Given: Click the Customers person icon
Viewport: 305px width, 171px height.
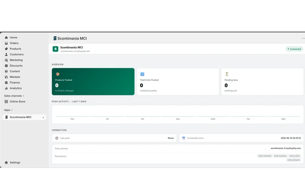Looking at the screenshot, I should (x=6, y=54).
